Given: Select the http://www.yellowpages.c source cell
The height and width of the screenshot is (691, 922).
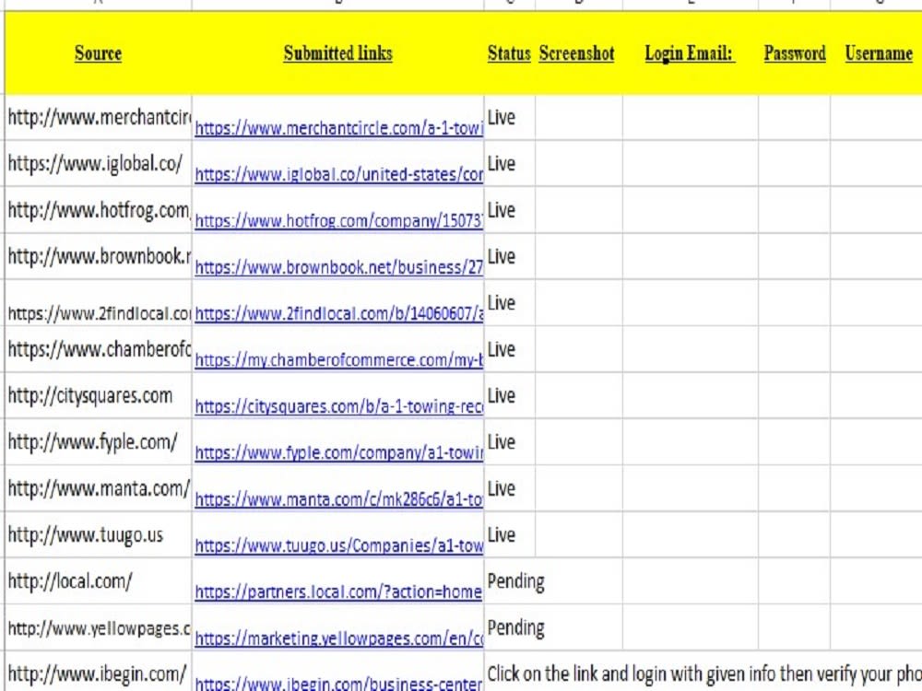Looking at the screenshot, I should coord(99,628).
